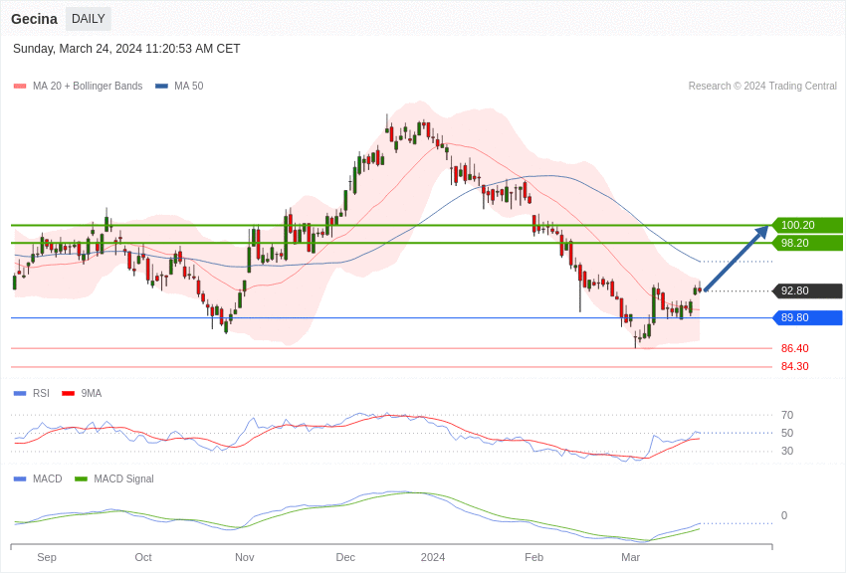Click the timestamp text under the title
846x573 pixels.
[x=126, y=49]
